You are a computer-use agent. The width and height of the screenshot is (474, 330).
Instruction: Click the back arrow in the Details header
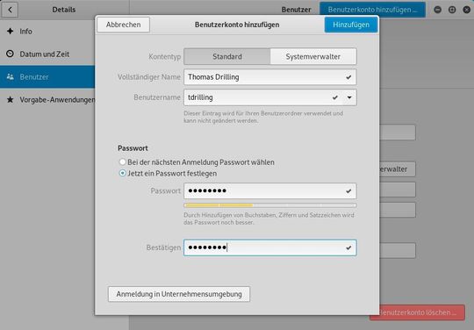(10, 10)
